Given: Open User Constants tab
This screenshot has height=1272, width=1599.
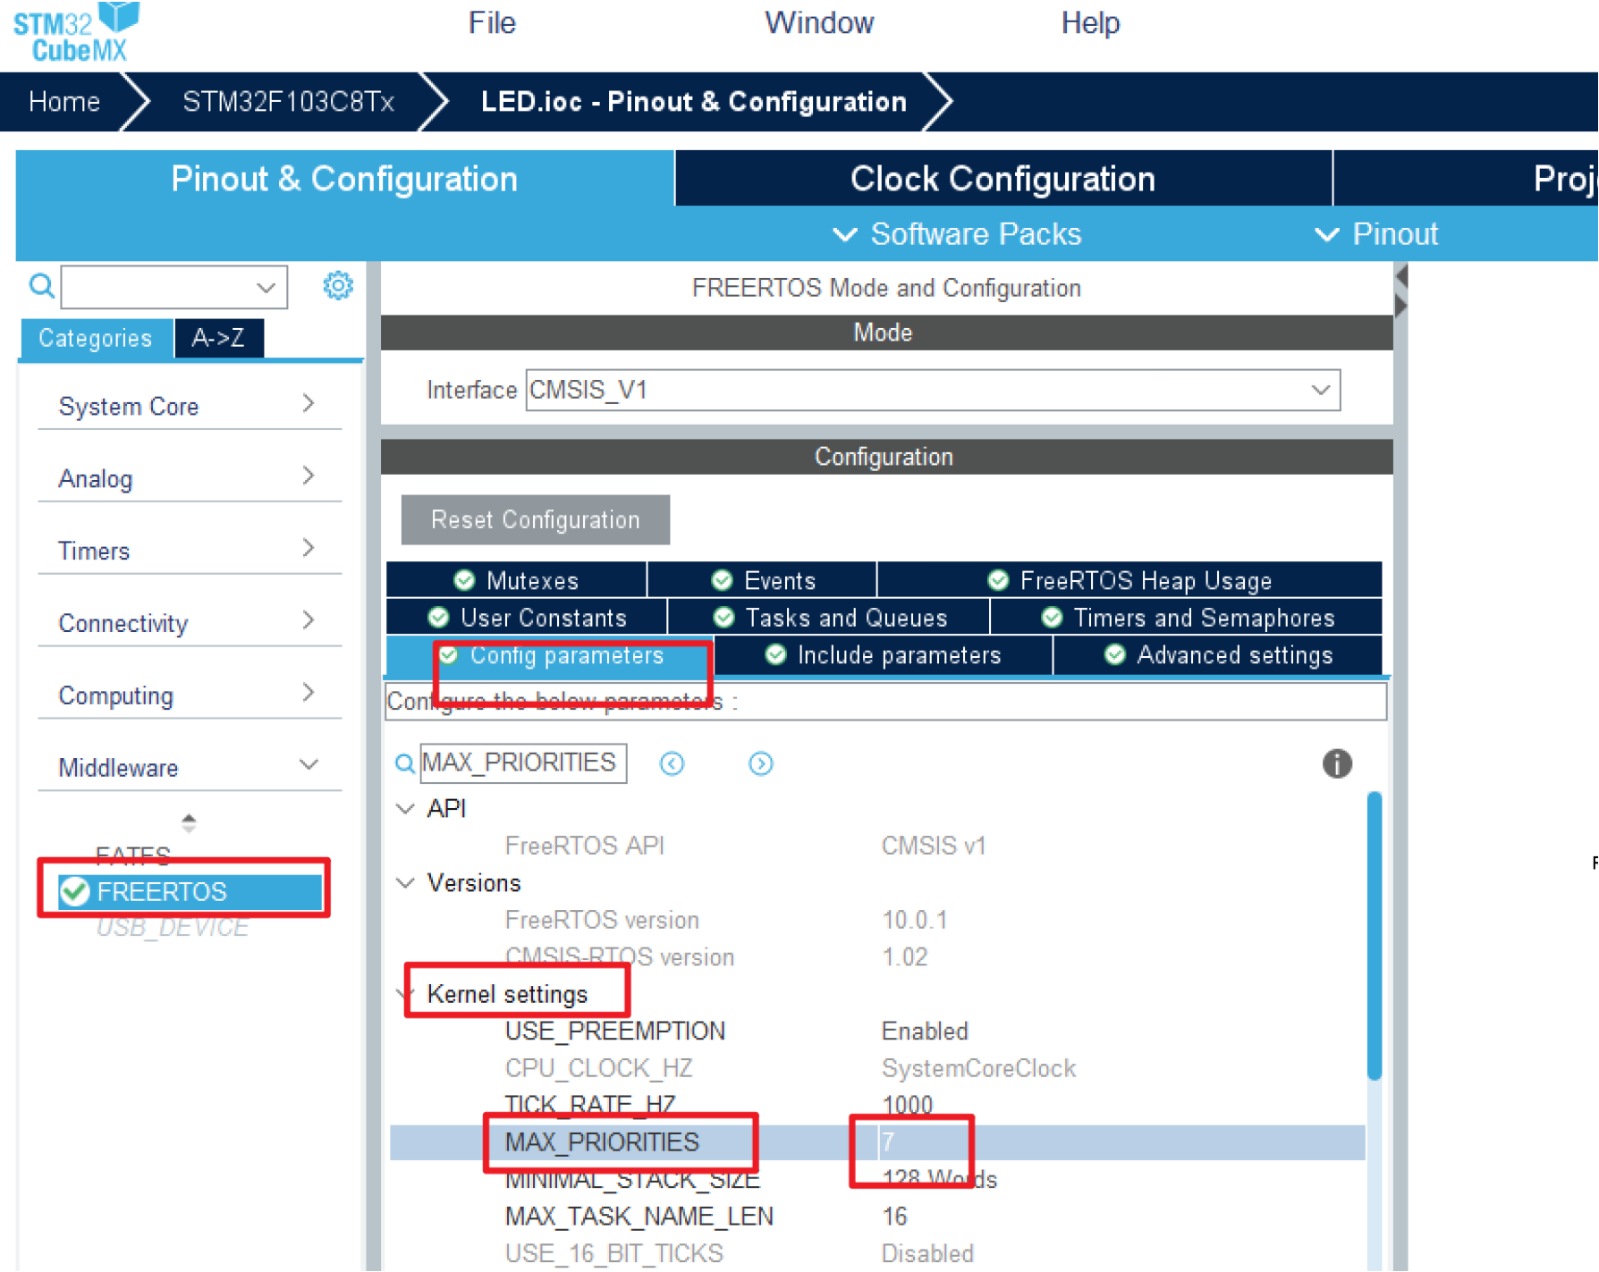Looking at the screenshot, I should [527, 618].
